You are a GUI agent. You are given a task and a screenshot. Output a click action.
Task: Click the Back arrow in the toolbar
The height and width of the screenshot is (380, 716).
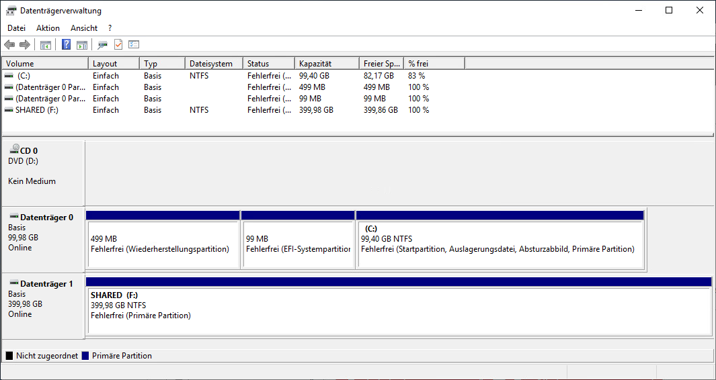pyautogui.click(x=9, y=45)
